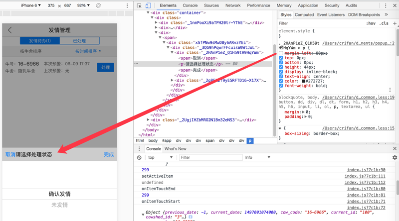Screen dimensions: 399x221
Task: Collapse the div class="container" node
Action: click(148, 12)
